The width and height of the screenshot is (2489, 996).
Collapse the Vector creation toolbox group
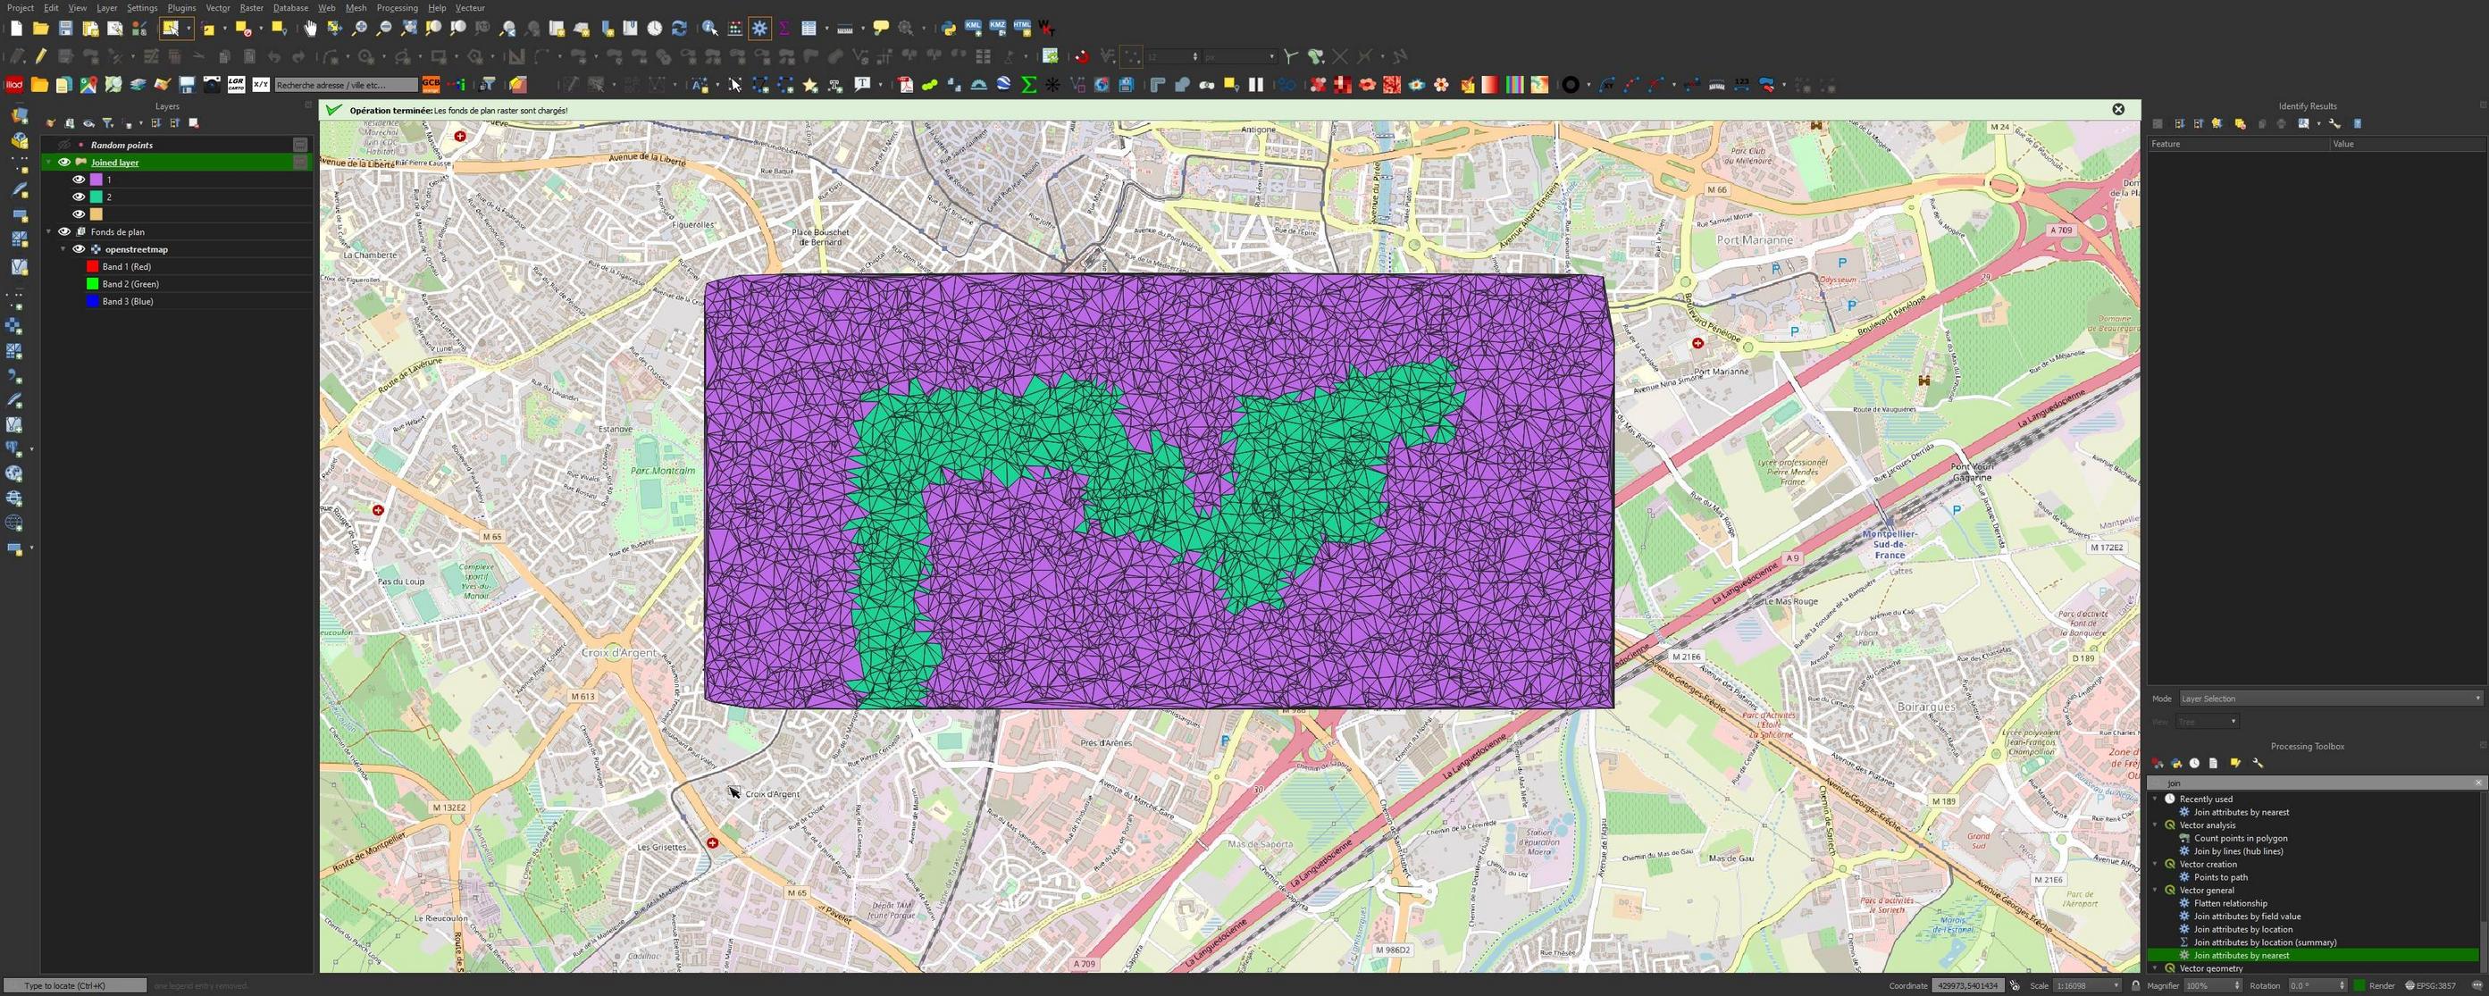pyautogui.click(x=2155, y=864)
